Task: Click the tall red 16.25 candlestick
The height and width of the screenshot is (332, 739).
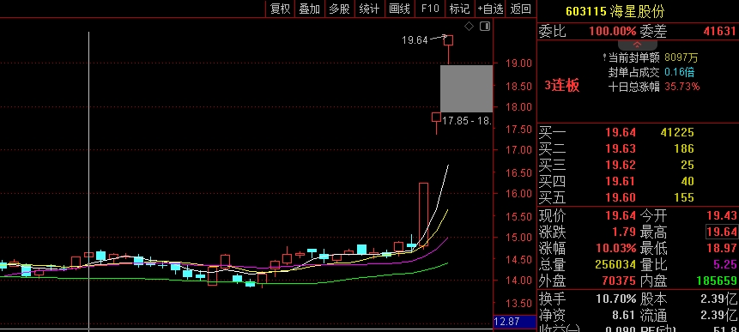Action: 423,214
